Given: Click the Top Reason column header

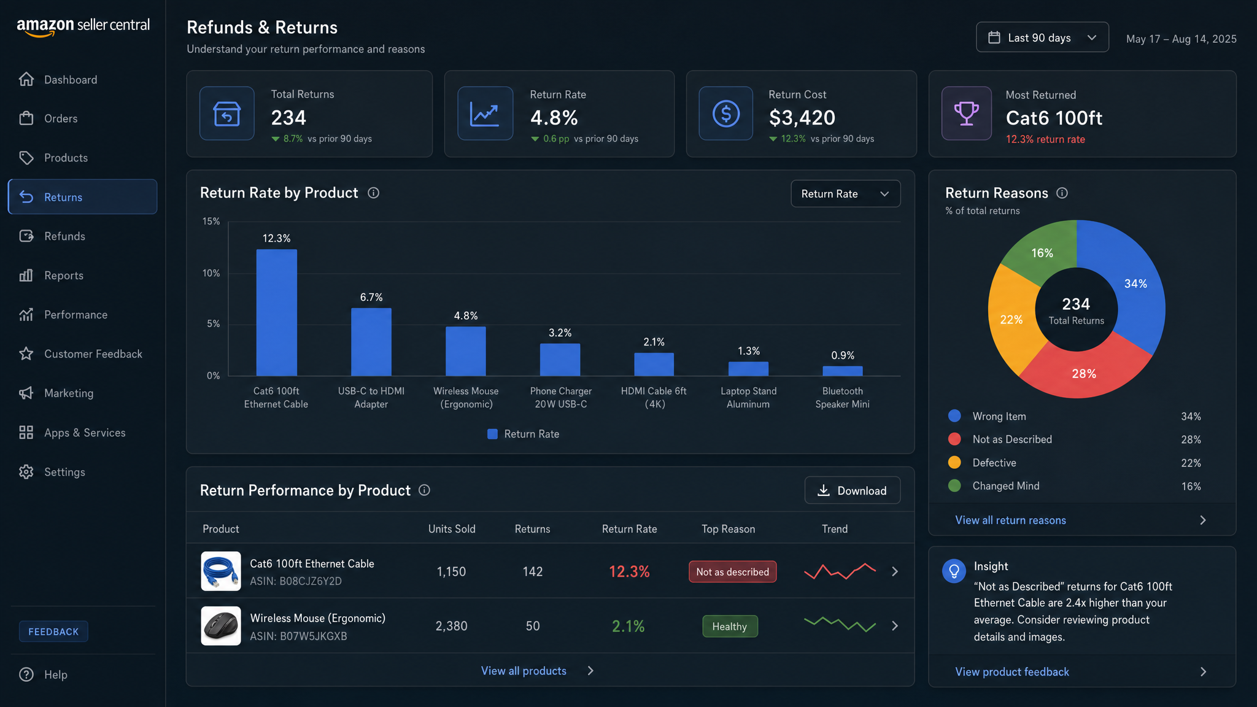Looking at the screenshot, I should coord(729,529).
